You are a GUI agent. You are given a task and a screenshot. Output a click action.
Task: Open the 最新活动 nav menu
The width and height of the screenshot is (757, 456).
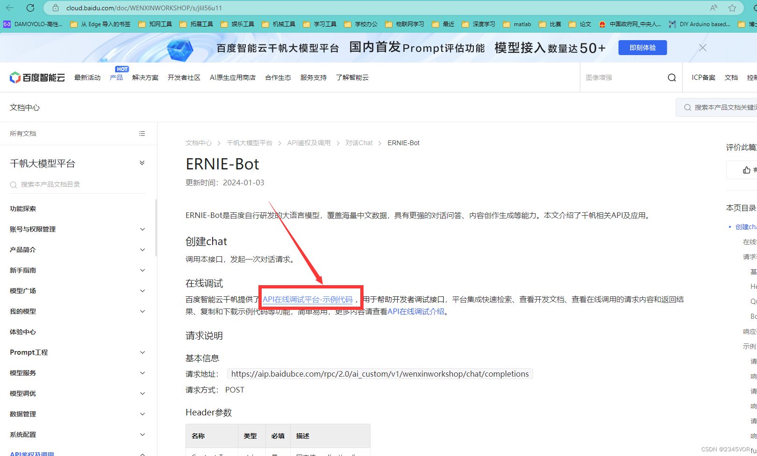pyautogui.click(x=87, y=77)
